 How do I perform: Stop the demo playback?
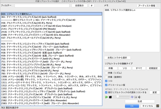(110, 97)
